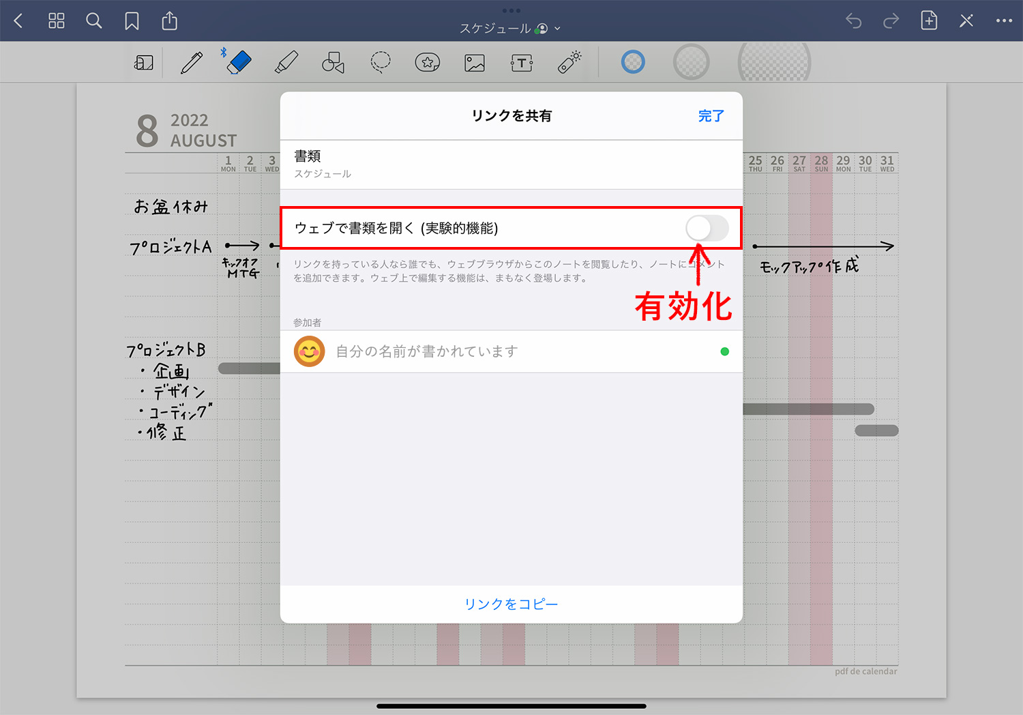Tap the handwritten プロジェクトB label
This screenshot has height=715, width=1023.
pos(166,350)
